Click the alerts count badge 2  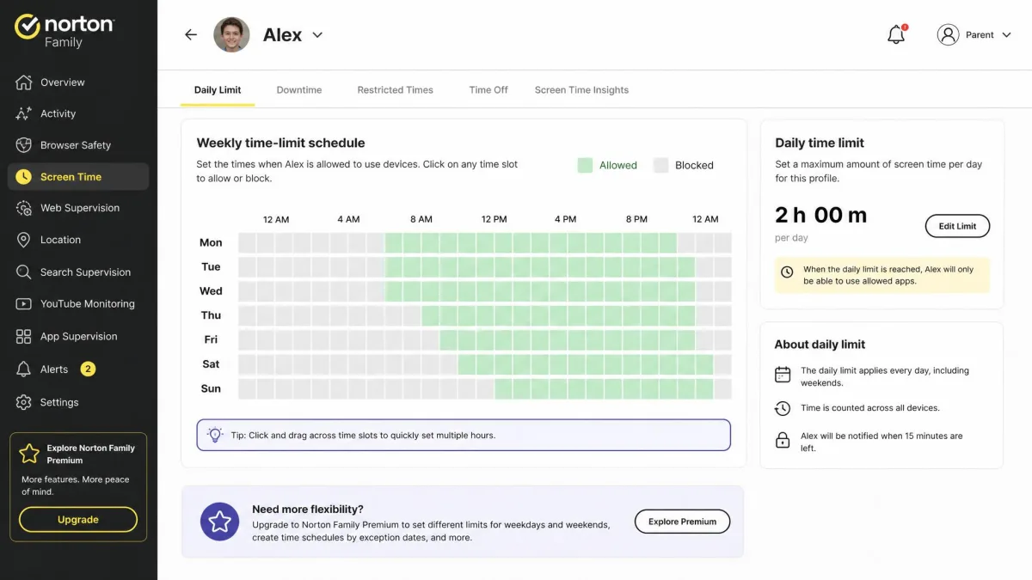tap(88, 369)
